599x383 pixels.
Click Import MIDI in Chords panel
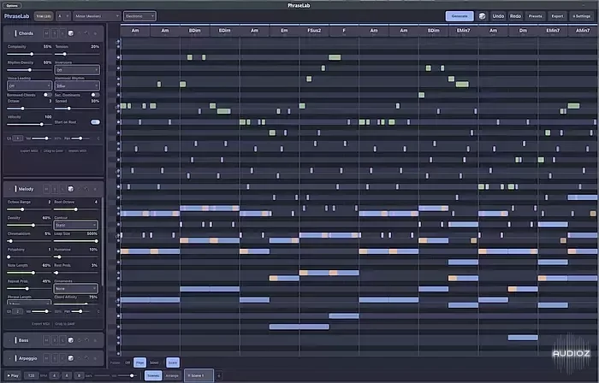point(78,150)
